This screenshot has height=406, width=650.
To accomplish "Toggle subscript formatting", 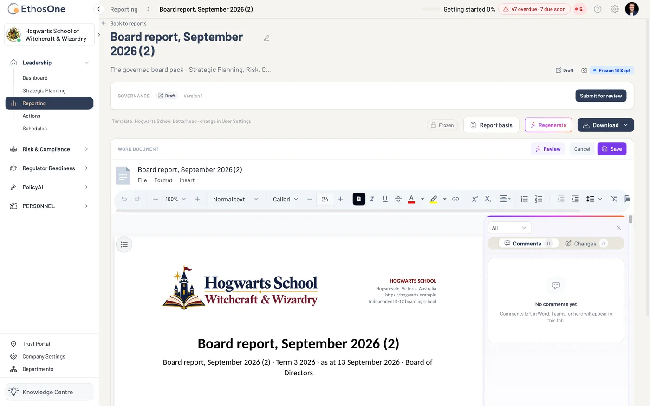I will [x=488, y=199].
